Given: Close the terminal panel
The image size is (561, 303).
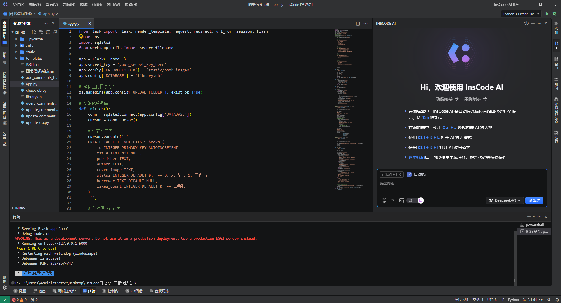Looking at the screenshot, I should point(546,217).
